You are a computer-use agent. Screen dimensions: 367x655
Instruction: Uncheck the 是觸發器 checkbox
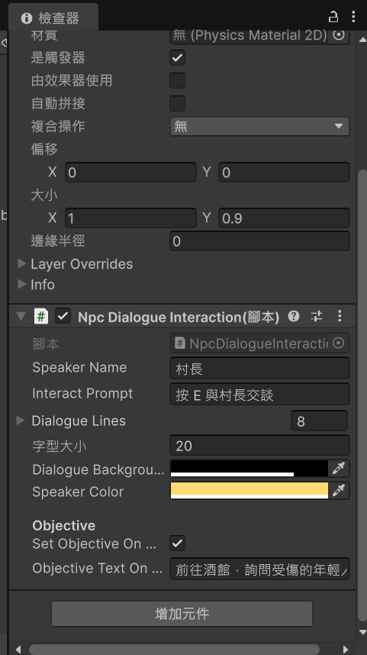point(177,58)
